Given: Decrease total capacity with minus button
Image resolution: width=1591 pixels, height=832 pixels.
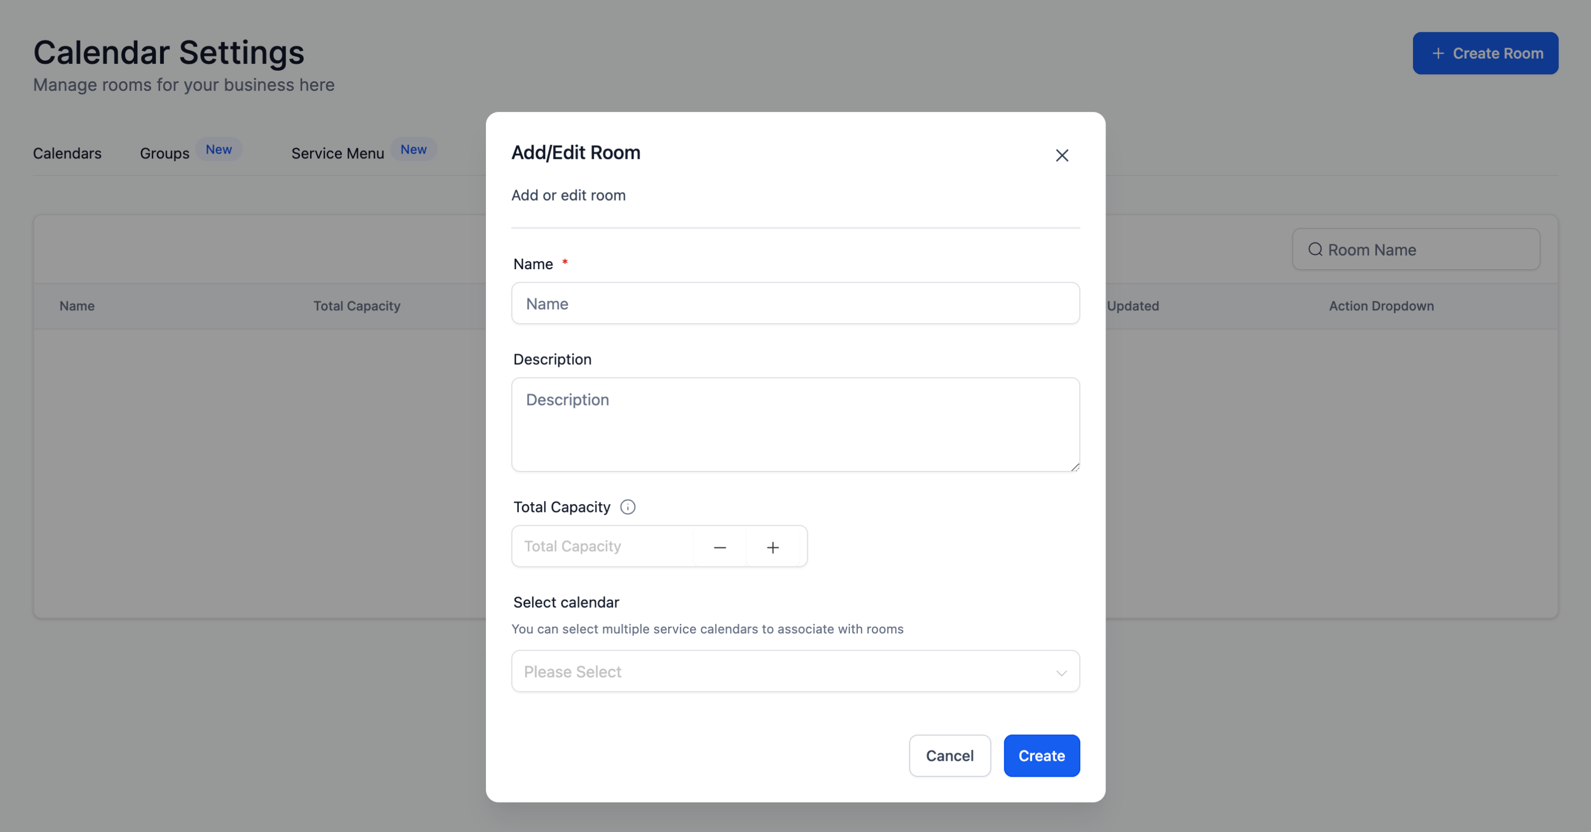Looking at the screenshot, I should point(719,547).
